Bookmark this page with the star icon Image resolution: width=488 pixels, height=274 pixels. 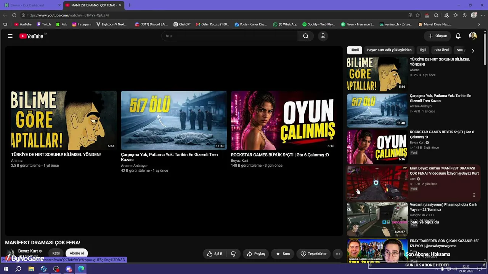pyautogui.click(x=417, y=15)
